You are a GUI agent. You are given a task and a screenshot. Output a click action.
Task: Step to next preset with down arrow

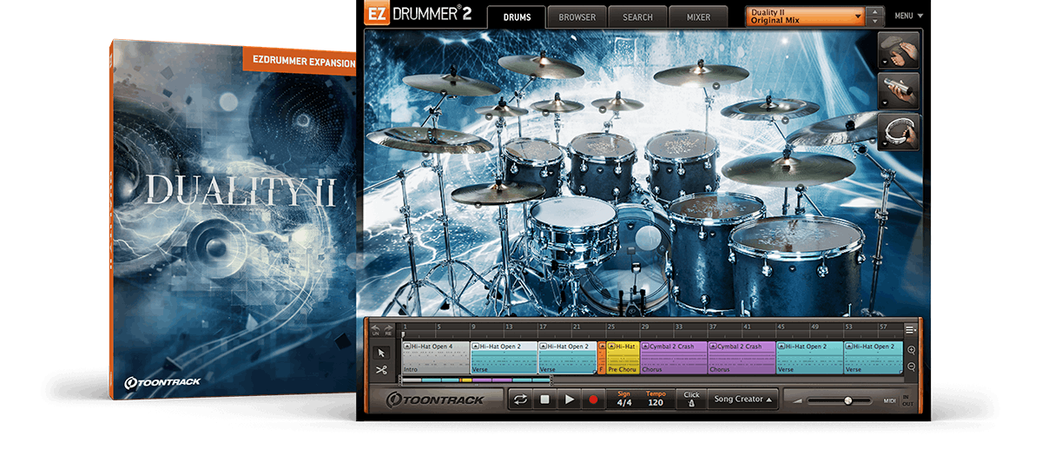(x=876, y=22)
